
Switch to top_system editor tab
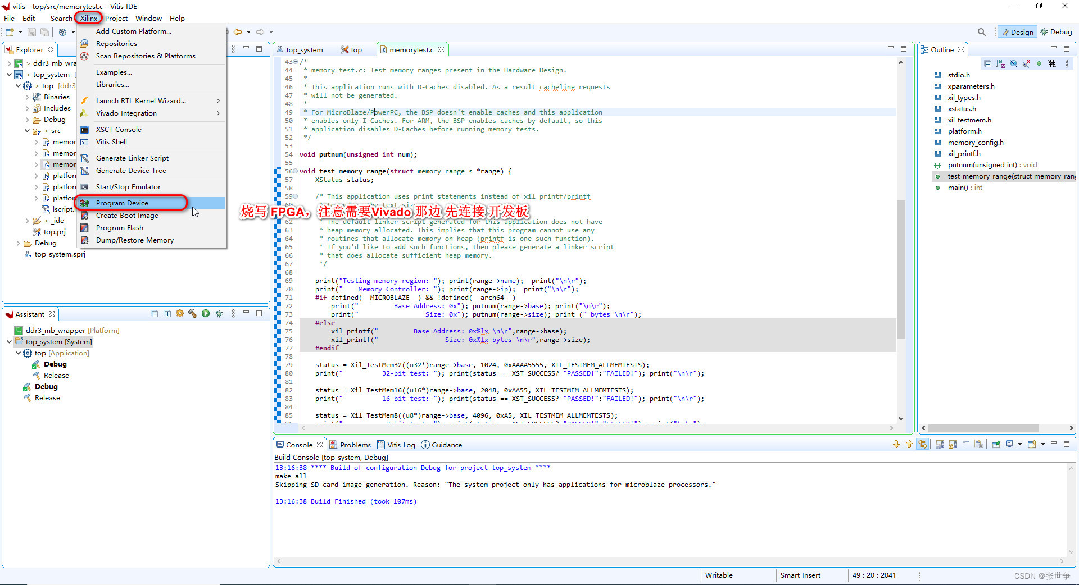pos(300,50)
